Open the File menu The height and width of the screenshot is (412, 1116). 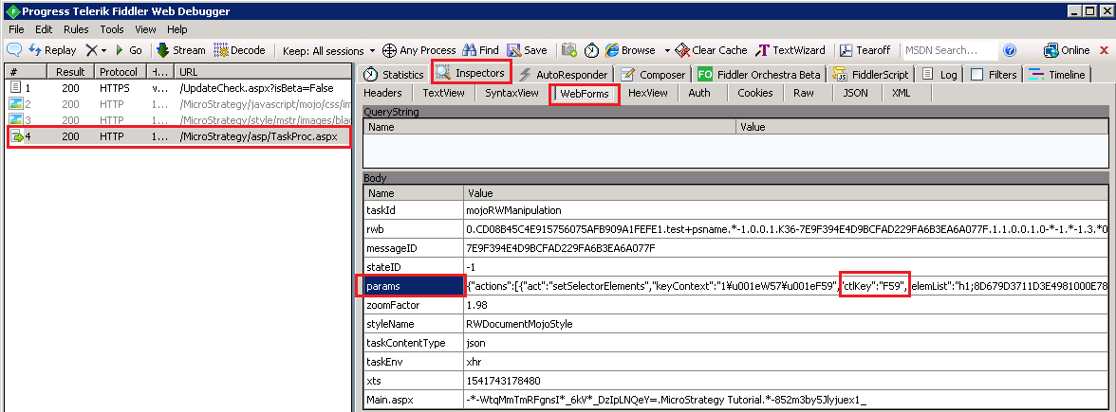[16, 30]
